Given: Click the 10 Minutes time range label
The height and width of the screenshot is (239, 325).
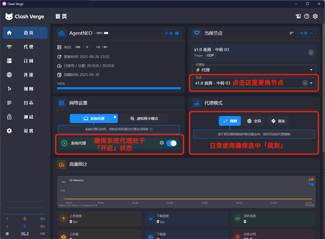Looking at the screenshot, I should click(76, 180).
